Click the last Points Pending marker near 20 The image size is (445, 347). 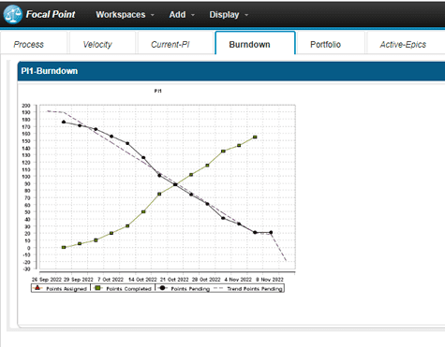coord(271,232)
